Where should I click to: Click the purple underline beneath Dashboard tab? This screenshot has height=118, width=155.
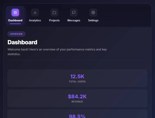15,24
